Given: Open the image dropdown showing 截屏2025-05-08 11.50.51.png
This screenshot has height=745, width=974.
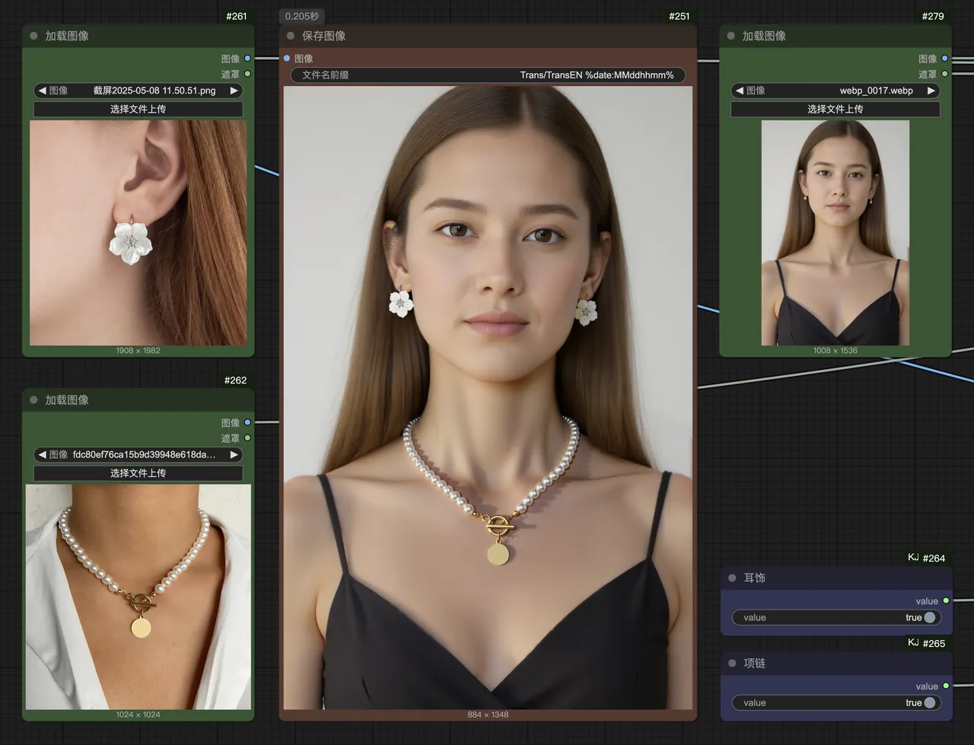Looking at the screenshot, I should pos(138,91).
